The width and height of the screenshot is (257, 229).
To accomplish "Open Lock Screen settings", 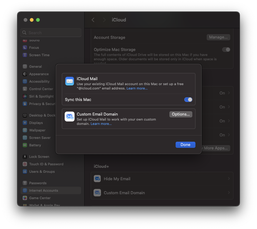I will tap(51, 157).
